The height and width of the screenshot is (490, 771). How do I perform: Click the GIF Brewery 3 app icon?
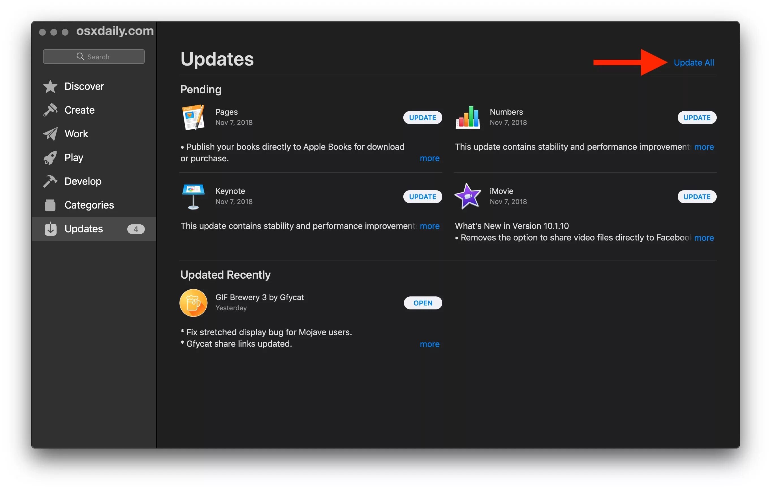(x=193, y=303)
